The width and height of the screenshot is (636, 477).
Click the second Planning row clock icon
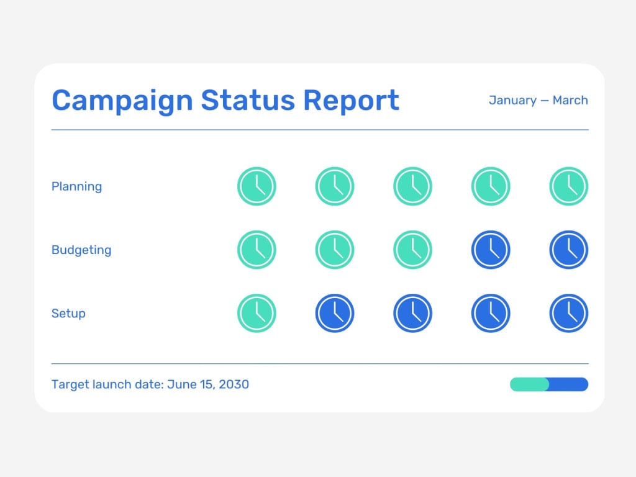(x=335, y=186)
